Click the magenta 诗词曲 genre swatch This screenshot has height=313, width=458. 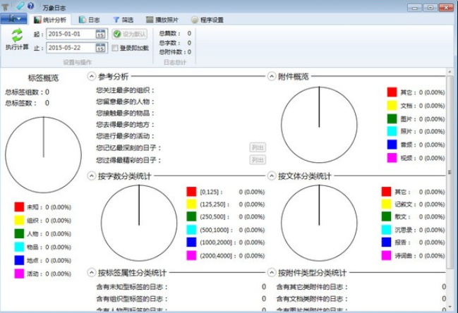[386, 255]
